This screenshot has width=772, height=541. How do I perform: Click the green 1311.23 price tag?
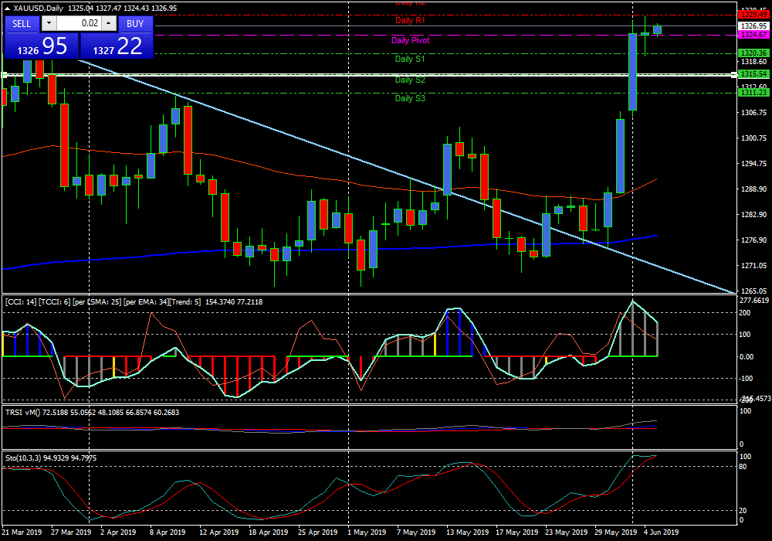coord(752,93)
